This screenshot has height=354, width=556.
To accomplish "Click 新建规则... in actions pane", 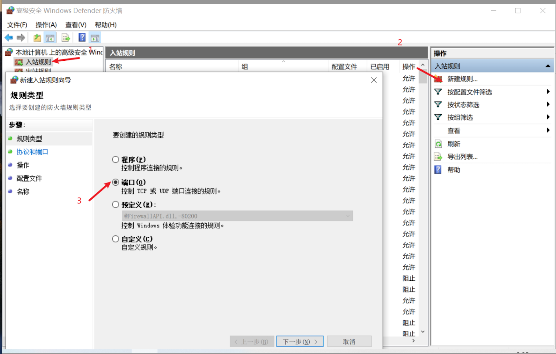I will pyautogui.click(x=462, y=79).
